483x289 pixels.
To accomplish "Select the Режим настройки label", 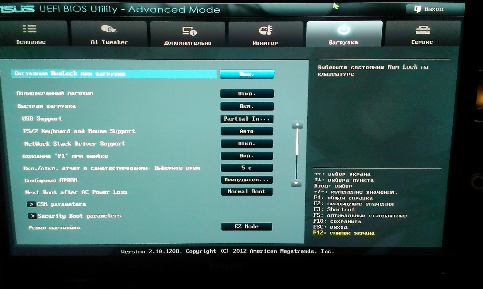I will pos(55,228).
